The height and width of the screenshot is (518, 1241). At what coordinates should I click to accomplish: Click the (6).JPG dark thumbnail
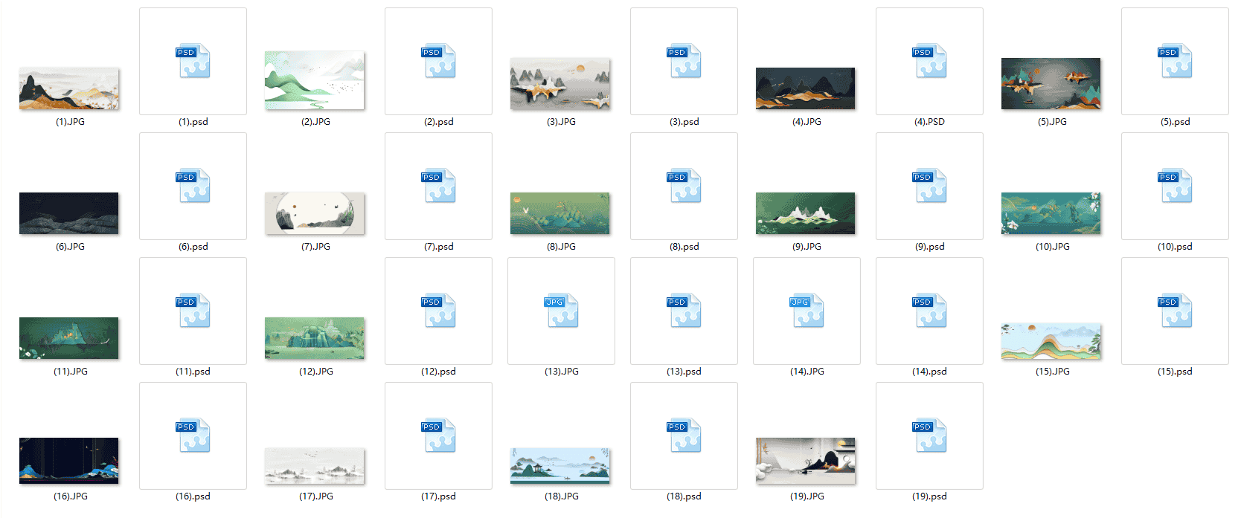coord(69,213)
